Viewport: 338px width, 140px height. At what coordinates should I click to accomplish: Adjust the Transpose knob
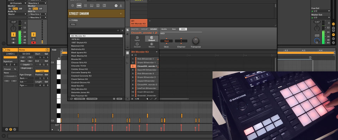coord(195,41)
